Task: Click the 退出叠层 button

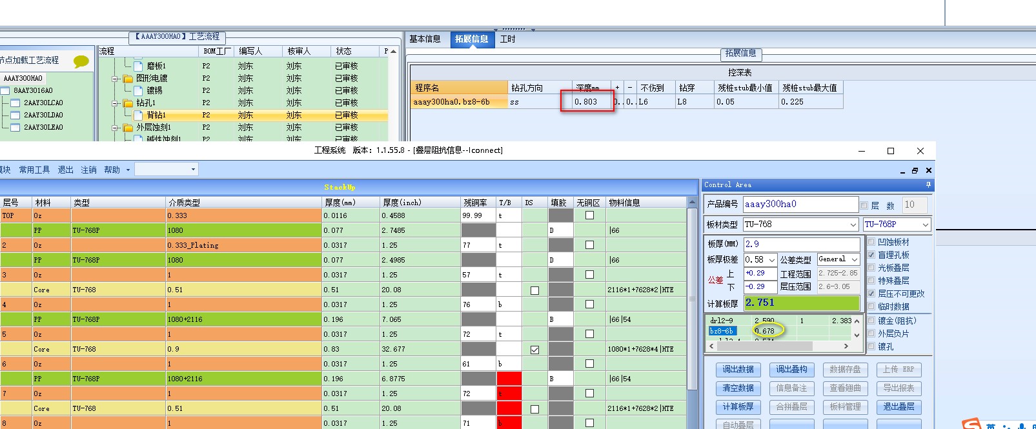Action: click(x=899, y=407)
